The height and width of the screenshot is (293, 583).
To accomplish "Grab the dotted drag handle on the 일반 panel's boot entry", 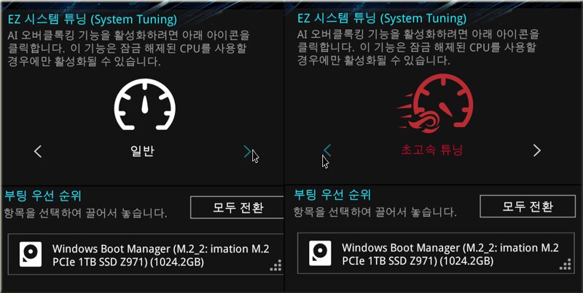I will click(276, 265).
